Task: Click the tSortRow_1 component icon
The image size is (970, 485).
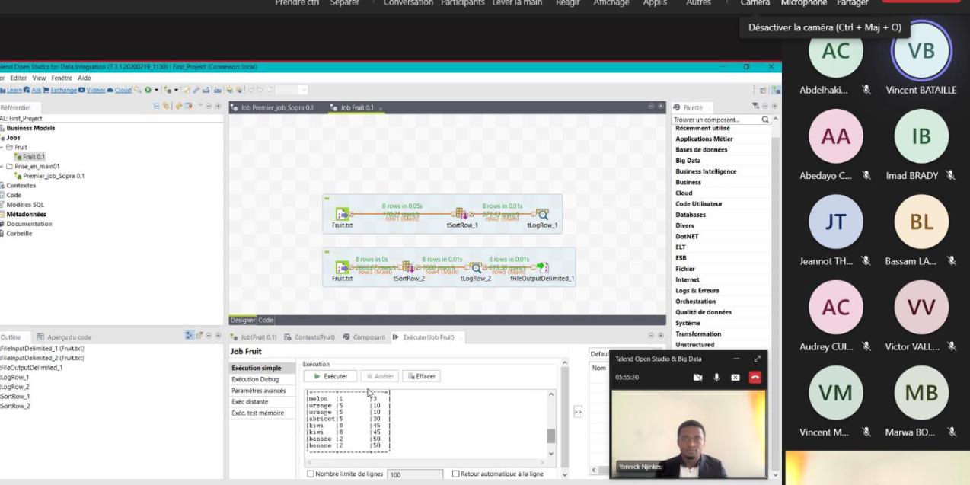Action: click(x=461, y=214)
